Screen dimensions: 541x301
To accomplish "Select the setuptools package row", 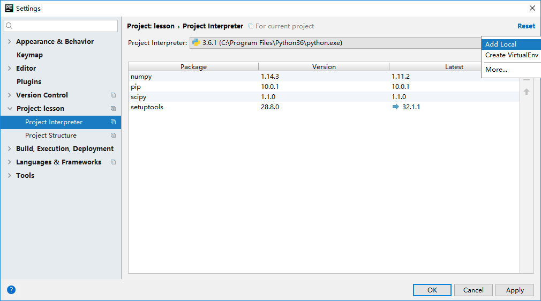I will (x=324, y=107).
